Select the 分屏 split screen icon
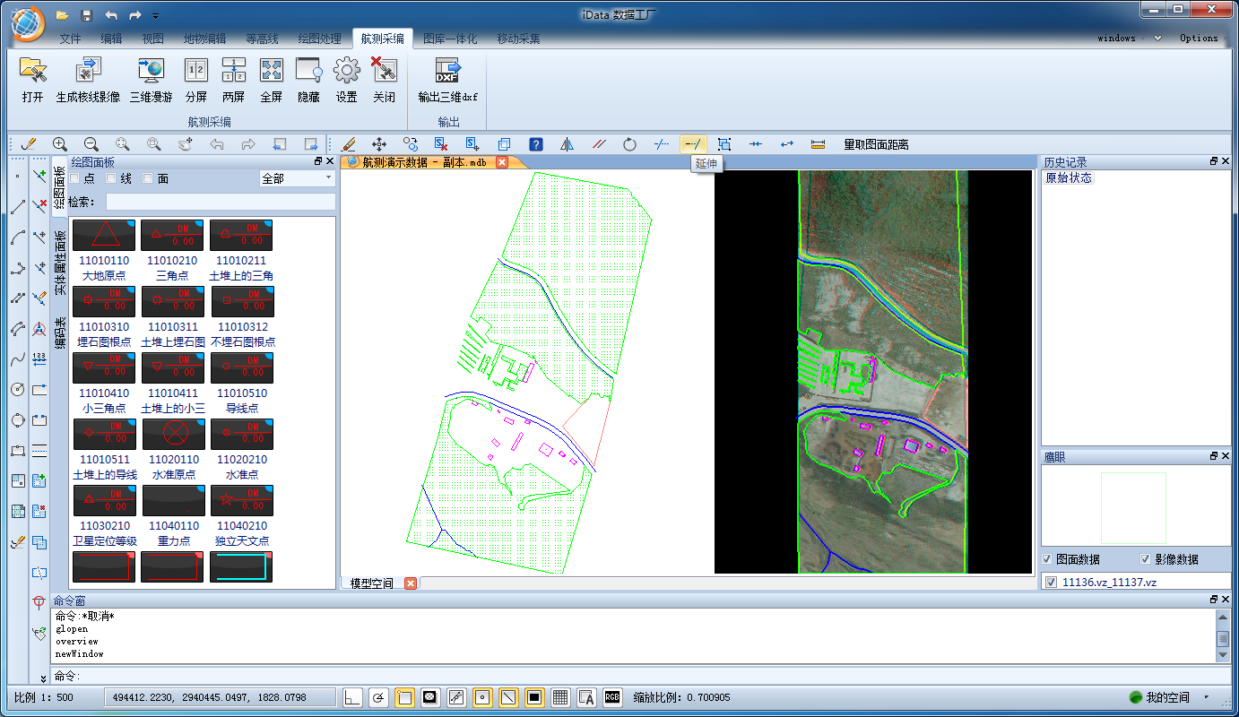 point(195,71)
